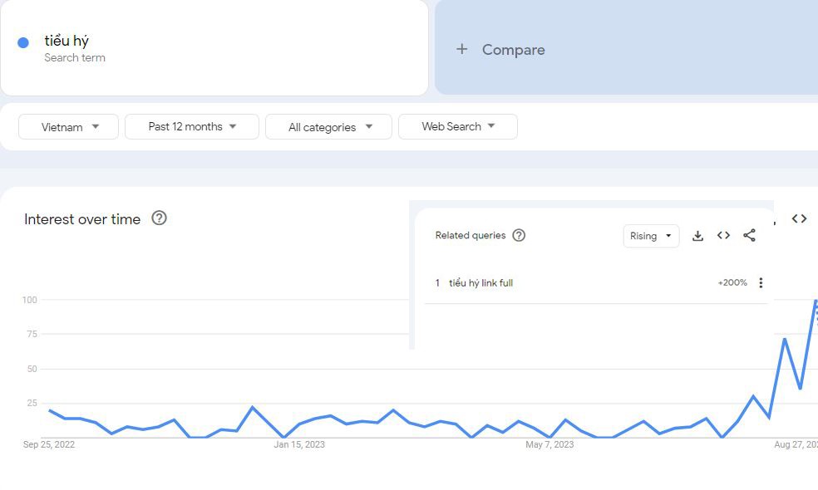Click the chart spike near the 75 gridline
This screenshot has height=490, width=818.
click(x=784, y=339)
